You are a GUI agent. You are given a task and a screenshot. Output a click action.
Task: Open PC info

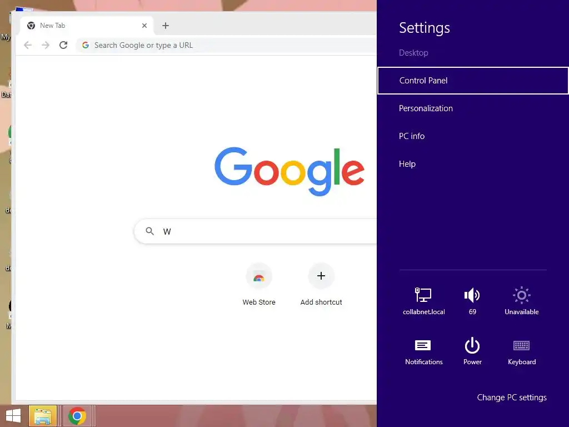[412, 136]
